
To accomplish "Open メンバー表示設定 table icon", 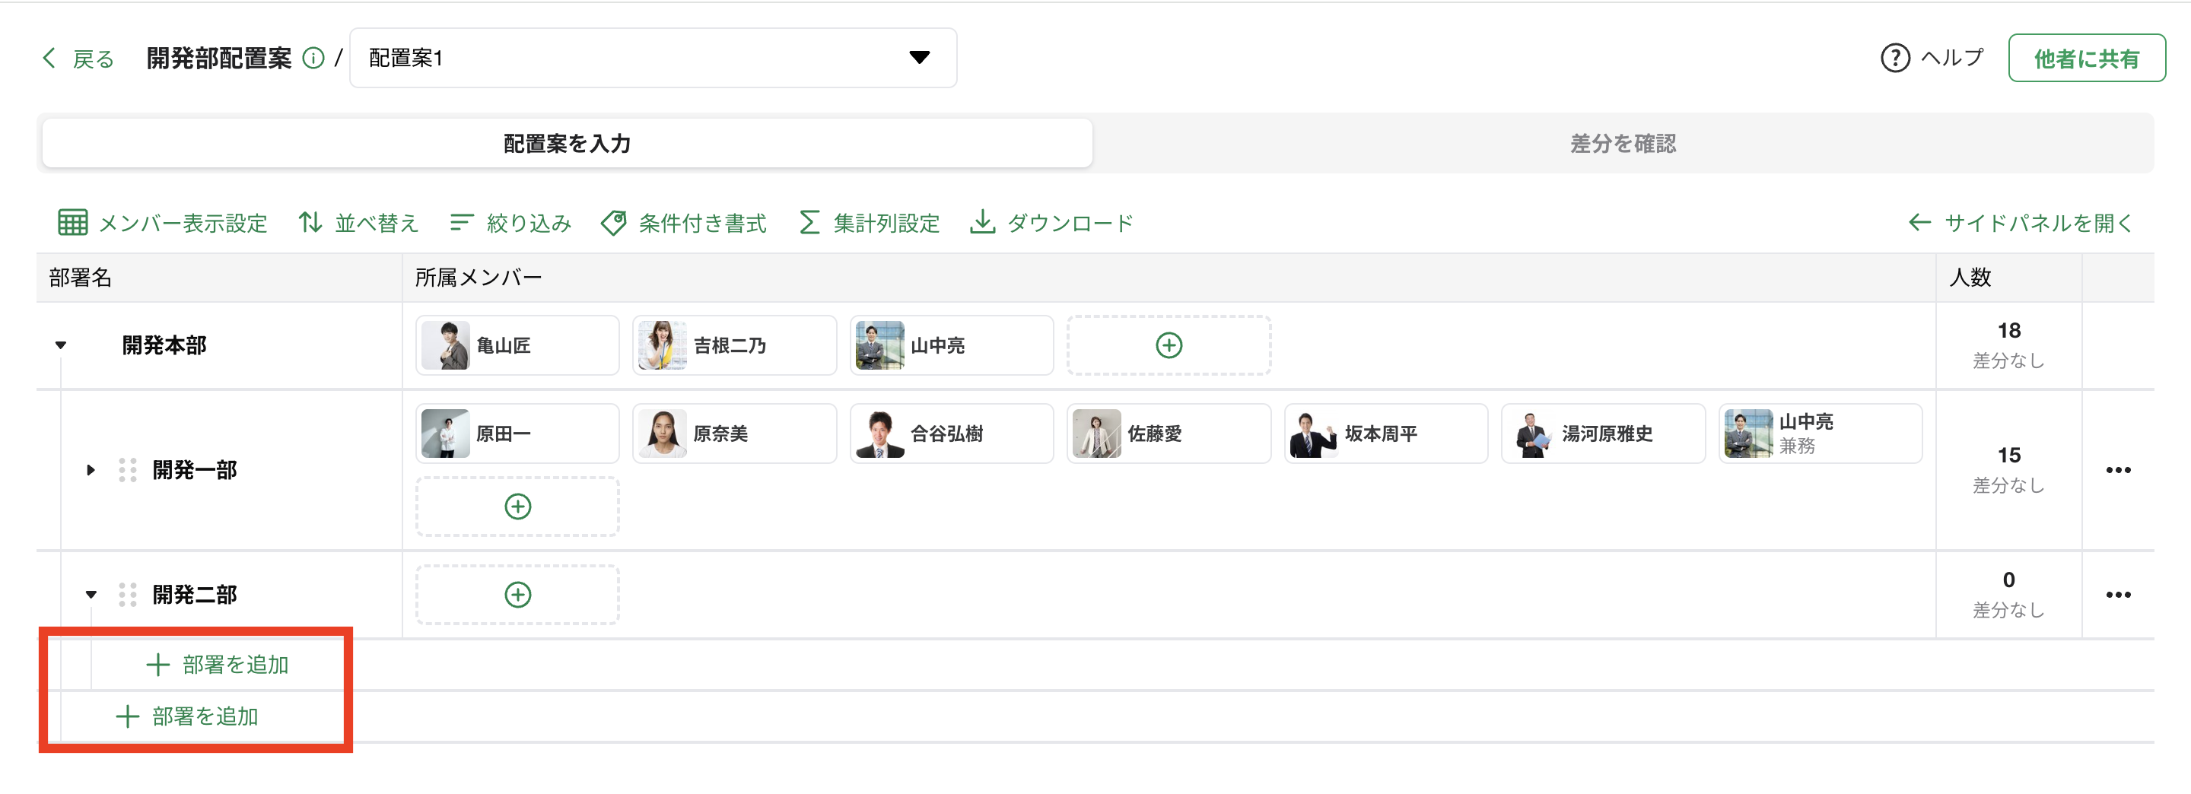I will click(x=72, y=223).
